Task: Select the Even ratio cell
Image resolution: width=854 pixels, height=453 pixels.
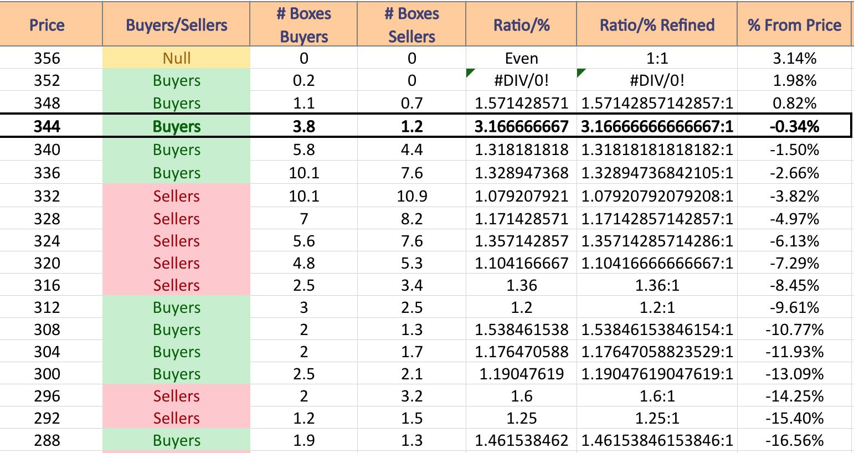Action: click(x=521, y=58)
